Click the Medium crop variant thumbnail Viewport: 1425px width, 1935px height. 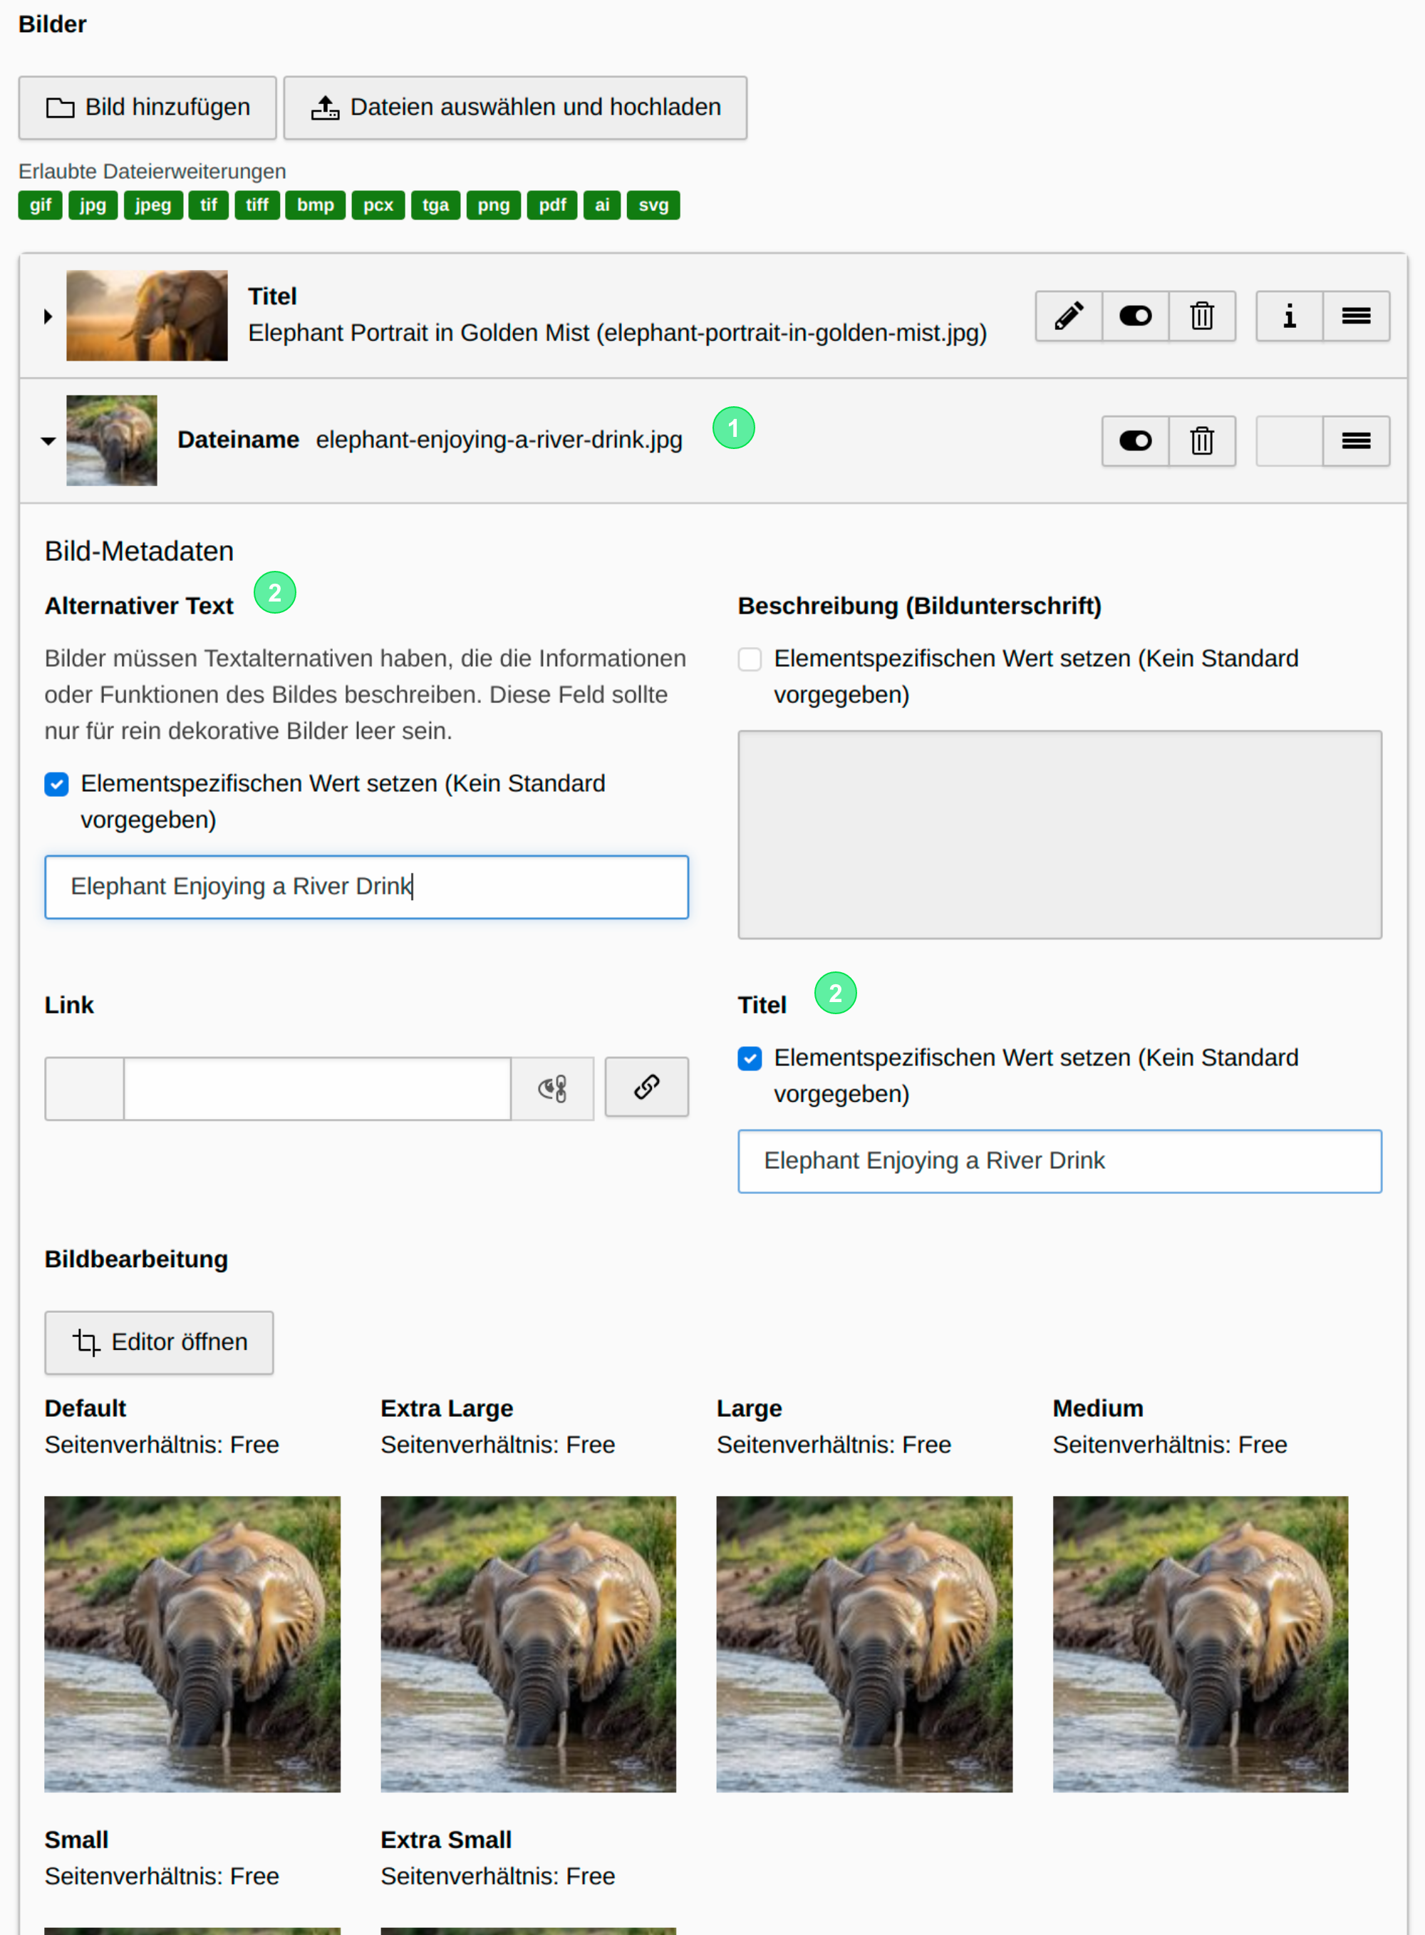tap(1201, 1644)
